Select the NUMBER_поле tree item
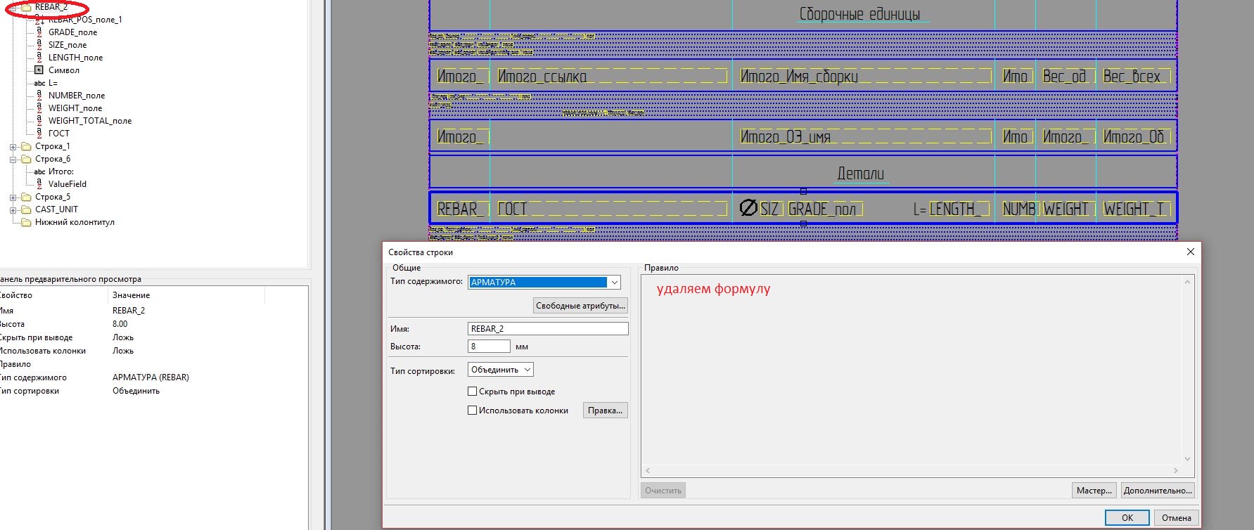The image size is (1254, 530). click(76, 96)
